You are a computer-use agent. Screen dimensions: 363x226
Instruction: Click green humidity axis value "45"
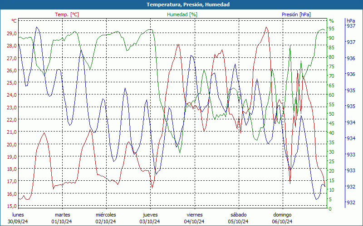tap(332, 123)
